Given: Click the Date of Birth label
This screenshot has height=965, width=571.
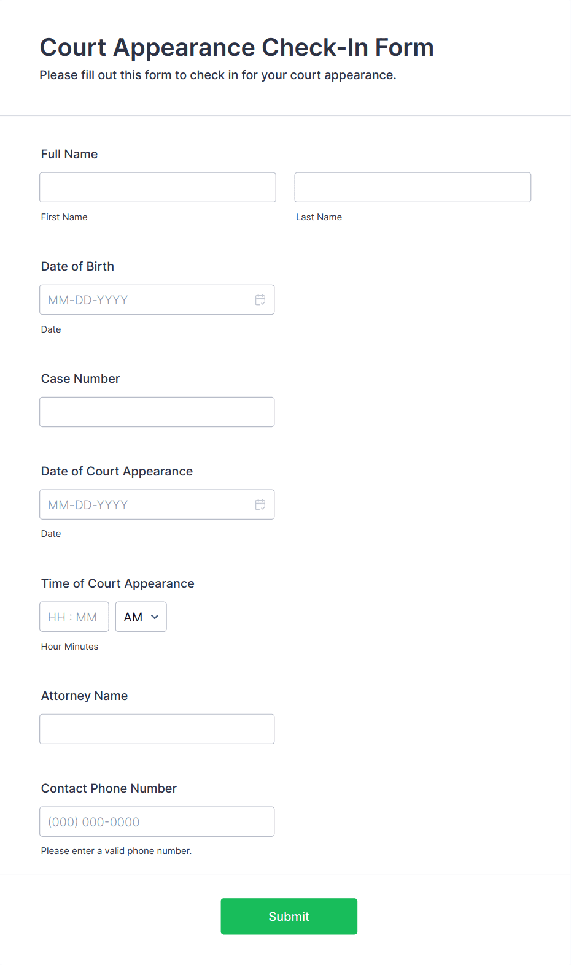Looking at the screenshot, I should [x=77, y=266].
